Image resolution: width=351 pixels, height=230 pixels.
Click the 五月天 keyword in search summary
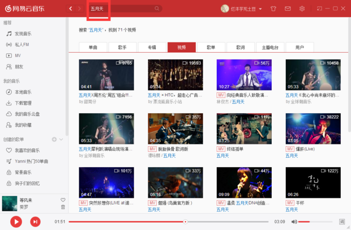click(x=96, y=30)
